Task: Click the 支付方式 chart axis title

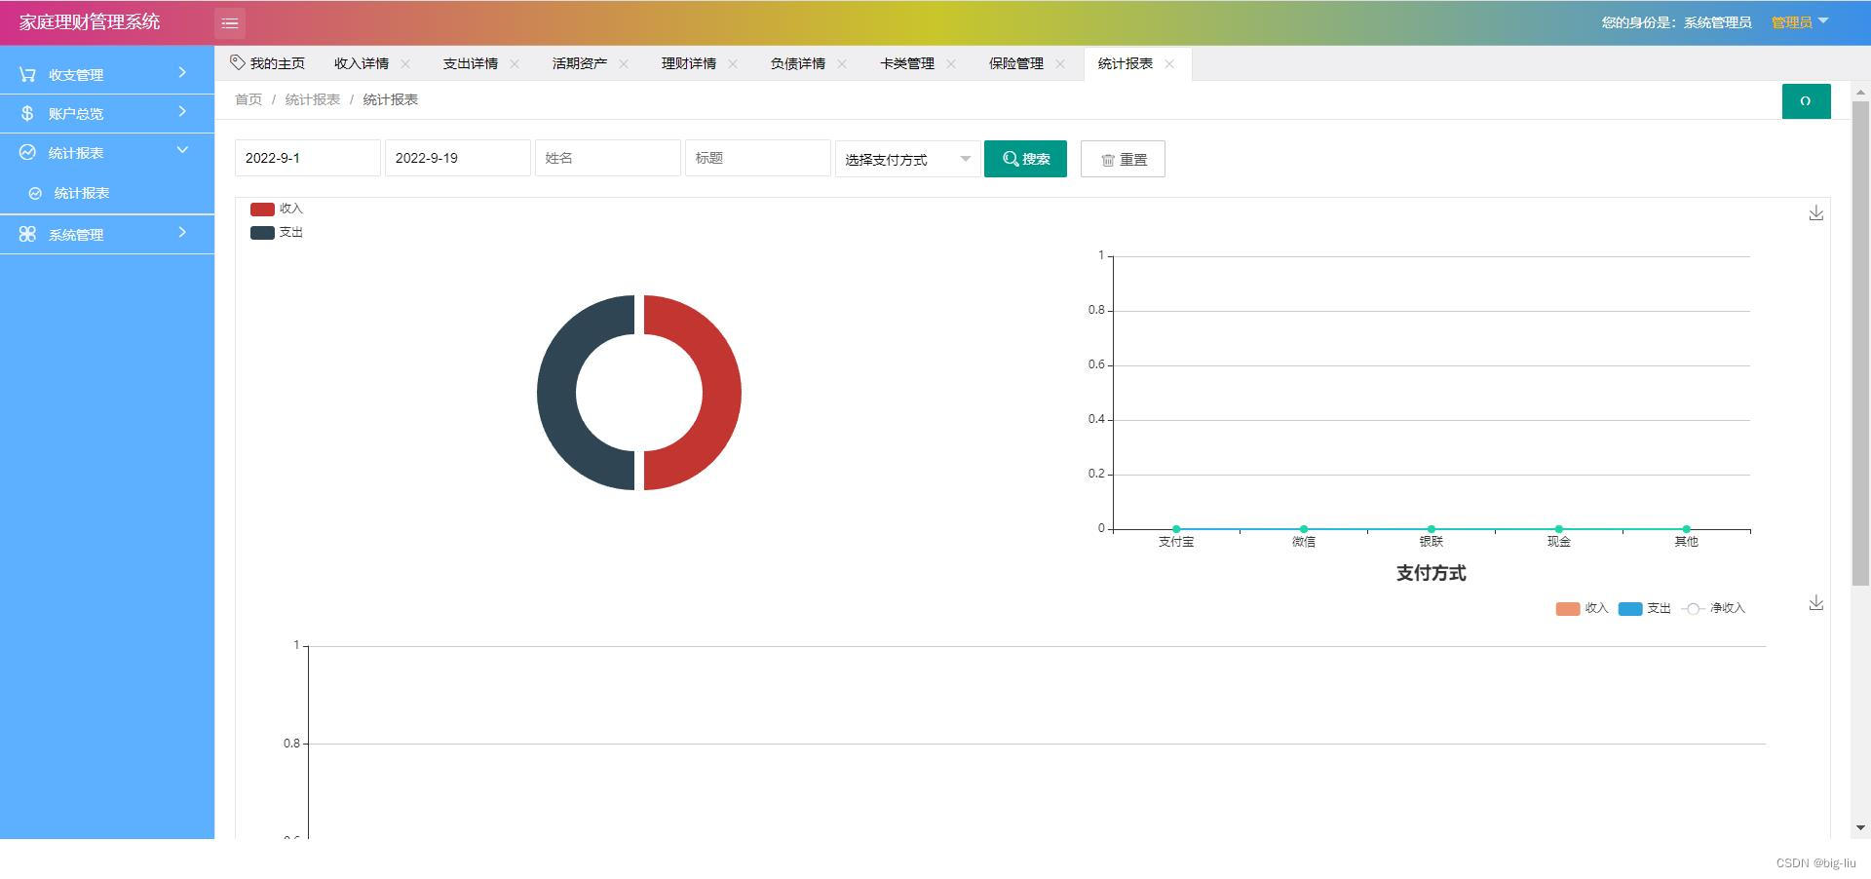Action: (x=1432, y=573)
